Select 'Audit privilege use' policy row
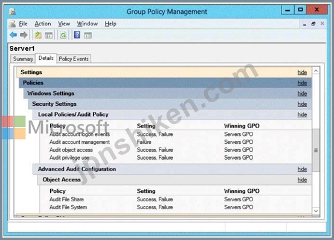The width and height of the screenshot is (334, 240). pyautogui.click(x=176, y=158)
